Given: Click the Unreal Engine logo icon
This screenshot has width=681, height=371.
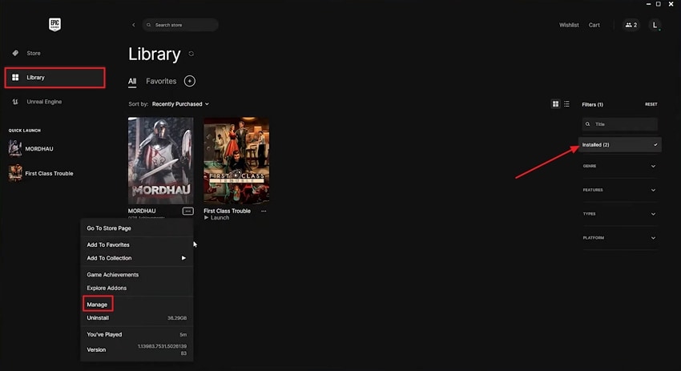Looking at the screenshot, I should (x=15, y=102).
